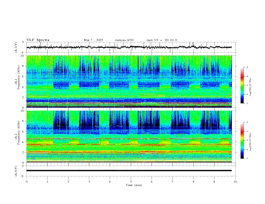The image size is (265, 204).
Task: Click the "ch.1(V)" waveform axis label
Action: [16, 47]
